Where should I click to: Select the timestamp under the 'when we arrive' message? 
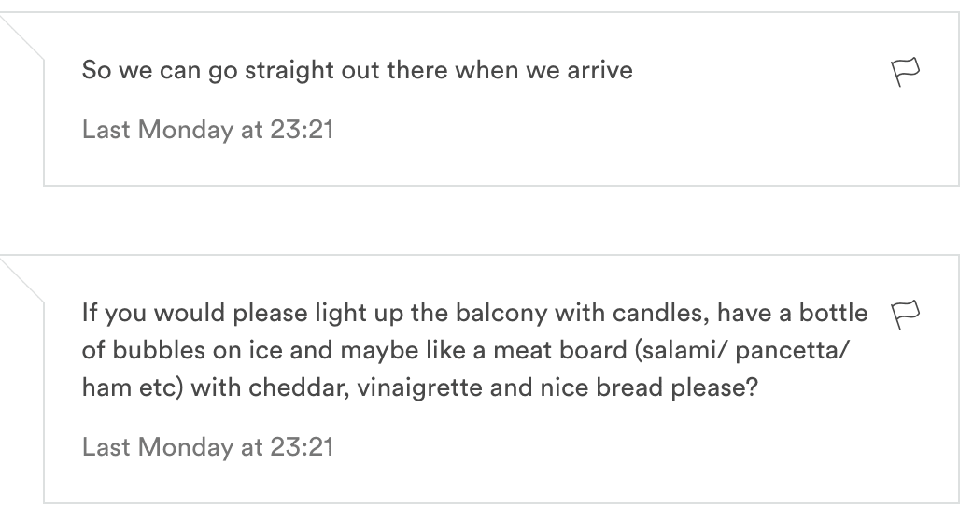pyautogui.click(x=208, y=130)
